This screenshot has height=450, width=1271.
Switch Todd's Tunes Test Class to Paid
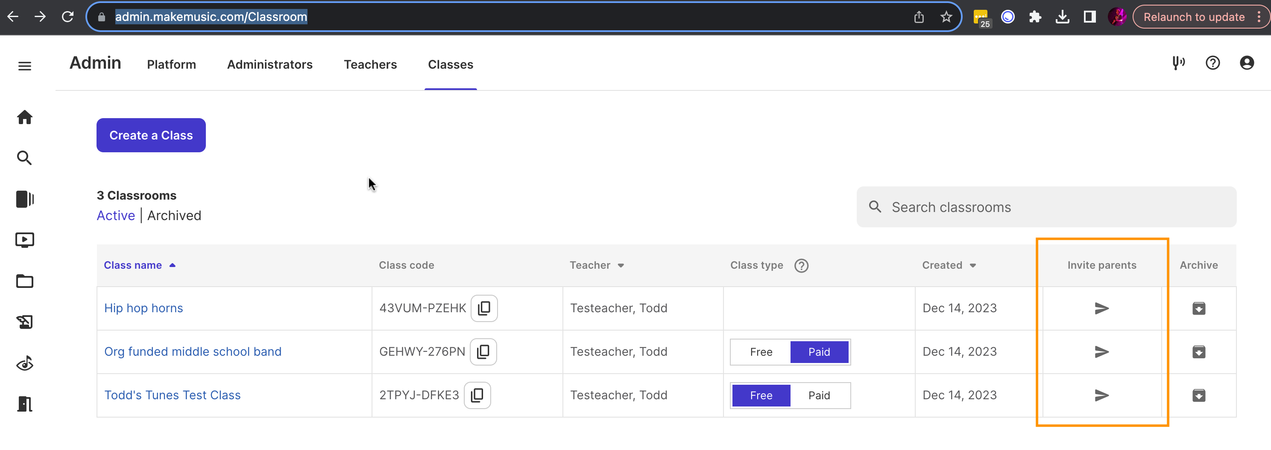pos(819,395)
